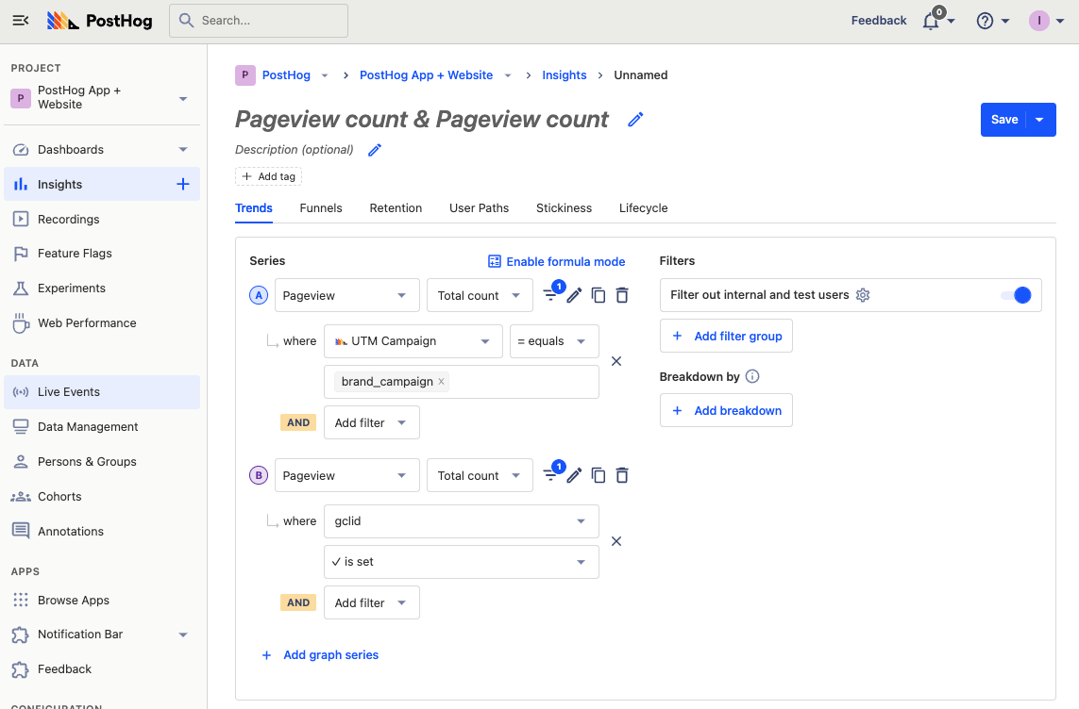Rename series A with the pencil icon
Viewport: 1079px width, 709px height.
click(x=574, y=295)
